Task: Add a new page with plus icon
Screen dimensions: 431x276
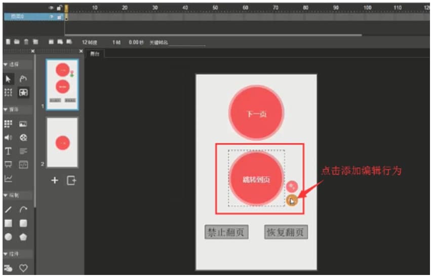Action: pyautogui.click(x=55, y=180)
